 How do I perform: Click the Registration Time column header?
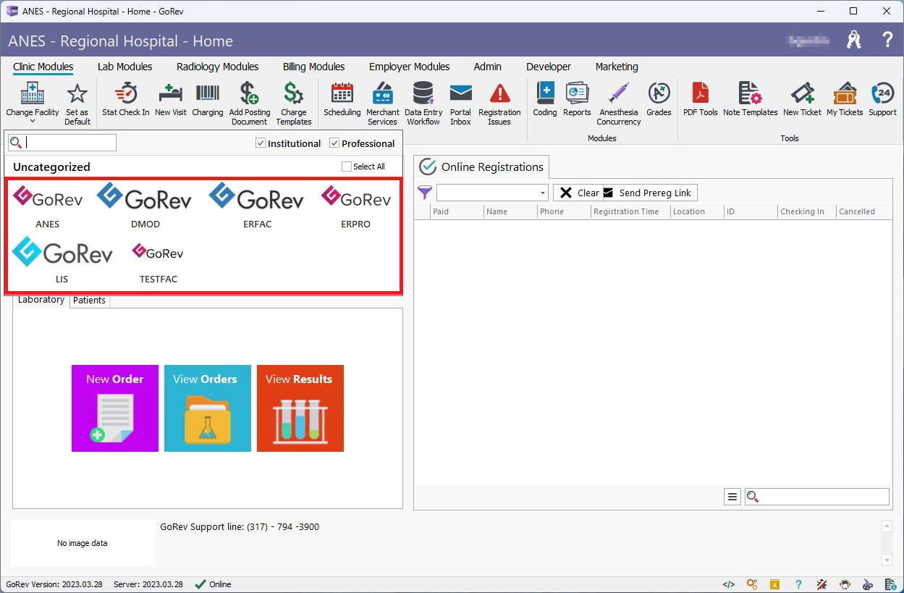coord(625,211)
